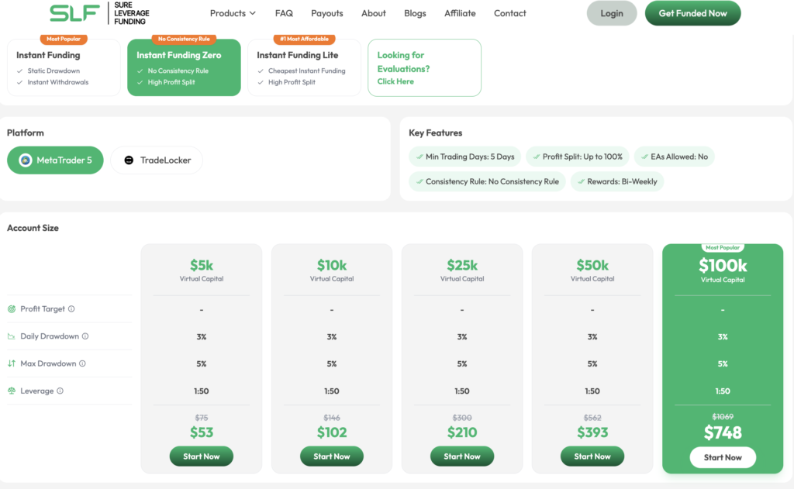Image resolution: width=794 pixels, height=489 pixels.
Task: Select the MetaTrader 5 platform option
Action: [x=54, y=160]
